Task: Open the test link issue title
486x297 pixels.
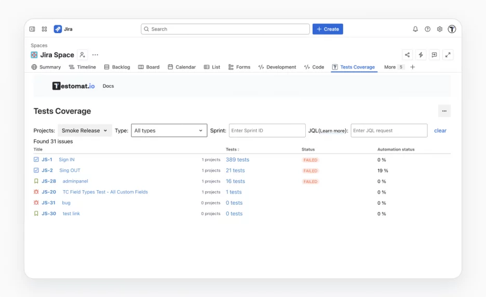Action: (x=71, y=214)
